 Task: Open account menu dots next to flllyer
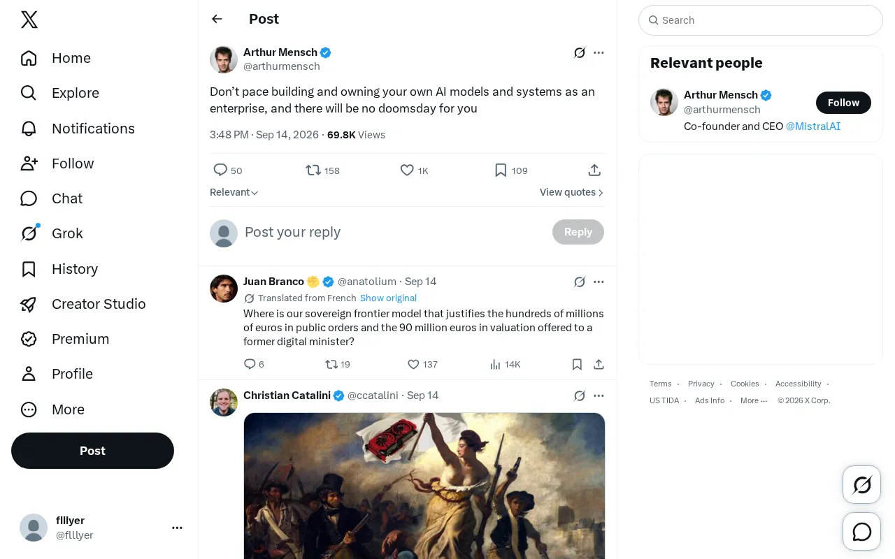[x=177, y=528]
